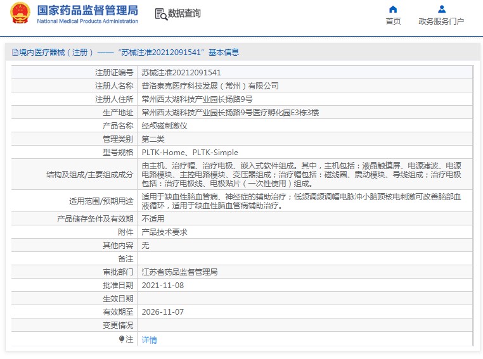Open 政务服务门户 from the top navigation
This screenshot has height=359, width=483.
coord(441,21)
